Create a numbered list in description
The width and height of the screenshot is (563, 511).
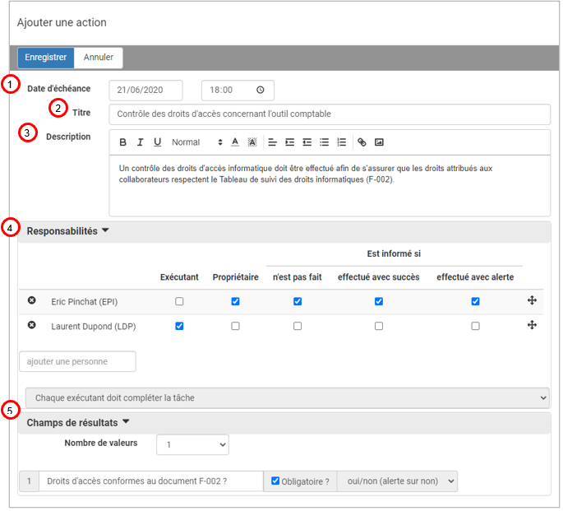point(341,142)
